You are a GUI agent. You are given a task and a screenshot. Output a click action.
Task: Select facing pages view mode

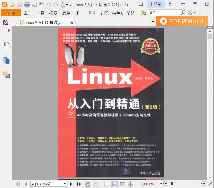(x=122, y=184)
